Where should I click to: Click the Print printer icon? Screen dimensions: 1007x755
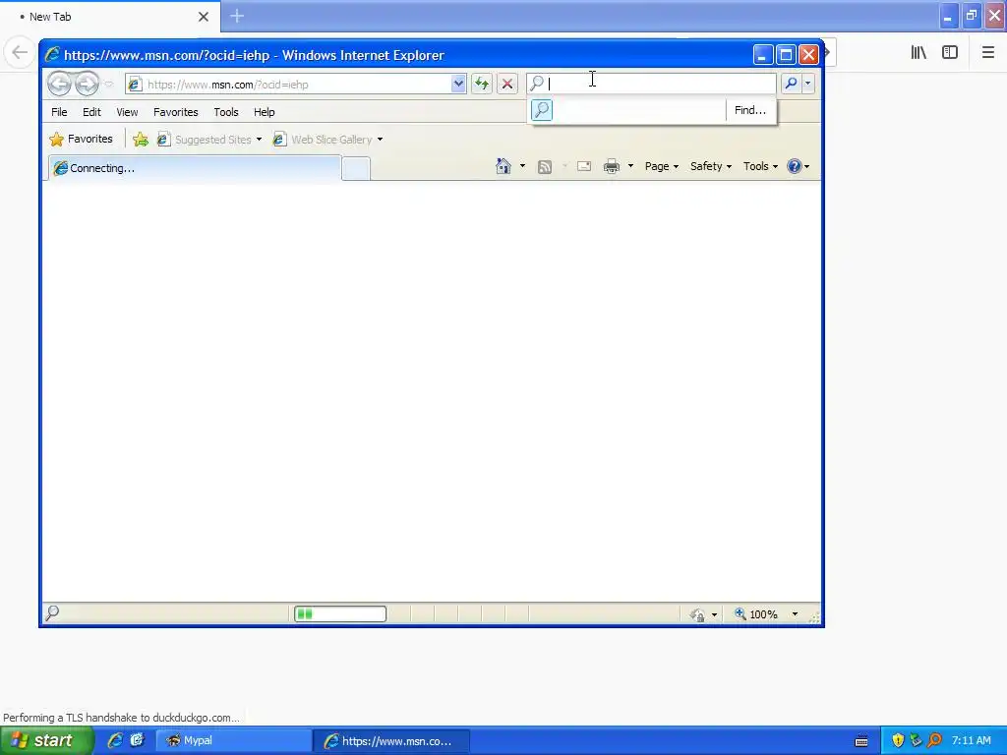tap(612, 166)
